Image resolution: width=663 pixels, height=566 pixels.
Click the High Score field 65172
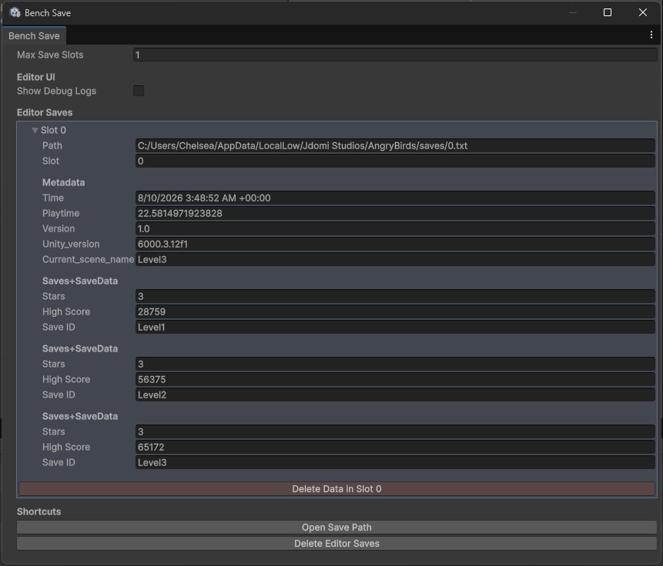395,447
